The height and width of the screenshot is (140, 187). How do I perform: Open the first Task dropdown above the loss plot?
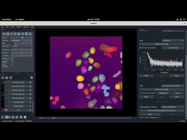pos(173,40)
